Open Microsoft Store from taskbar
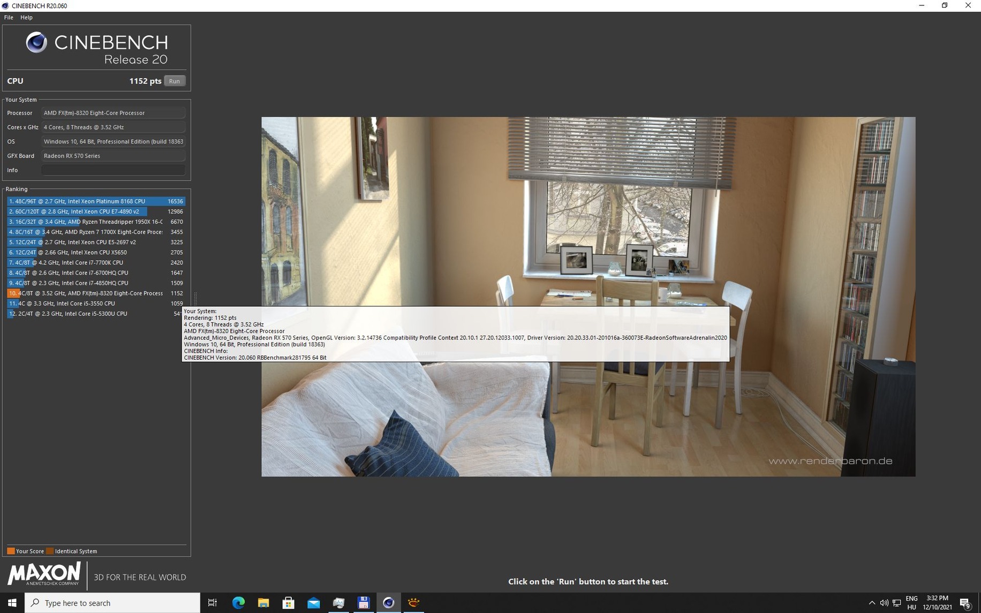Image resolution: width=981 pixels, height=613 pixels. click(x=289, y=603)
